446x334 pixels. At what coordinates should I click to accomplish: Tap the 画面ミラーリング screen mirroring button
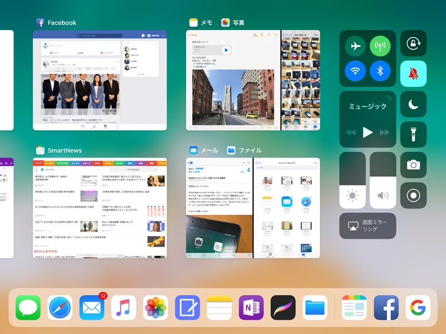367,225
